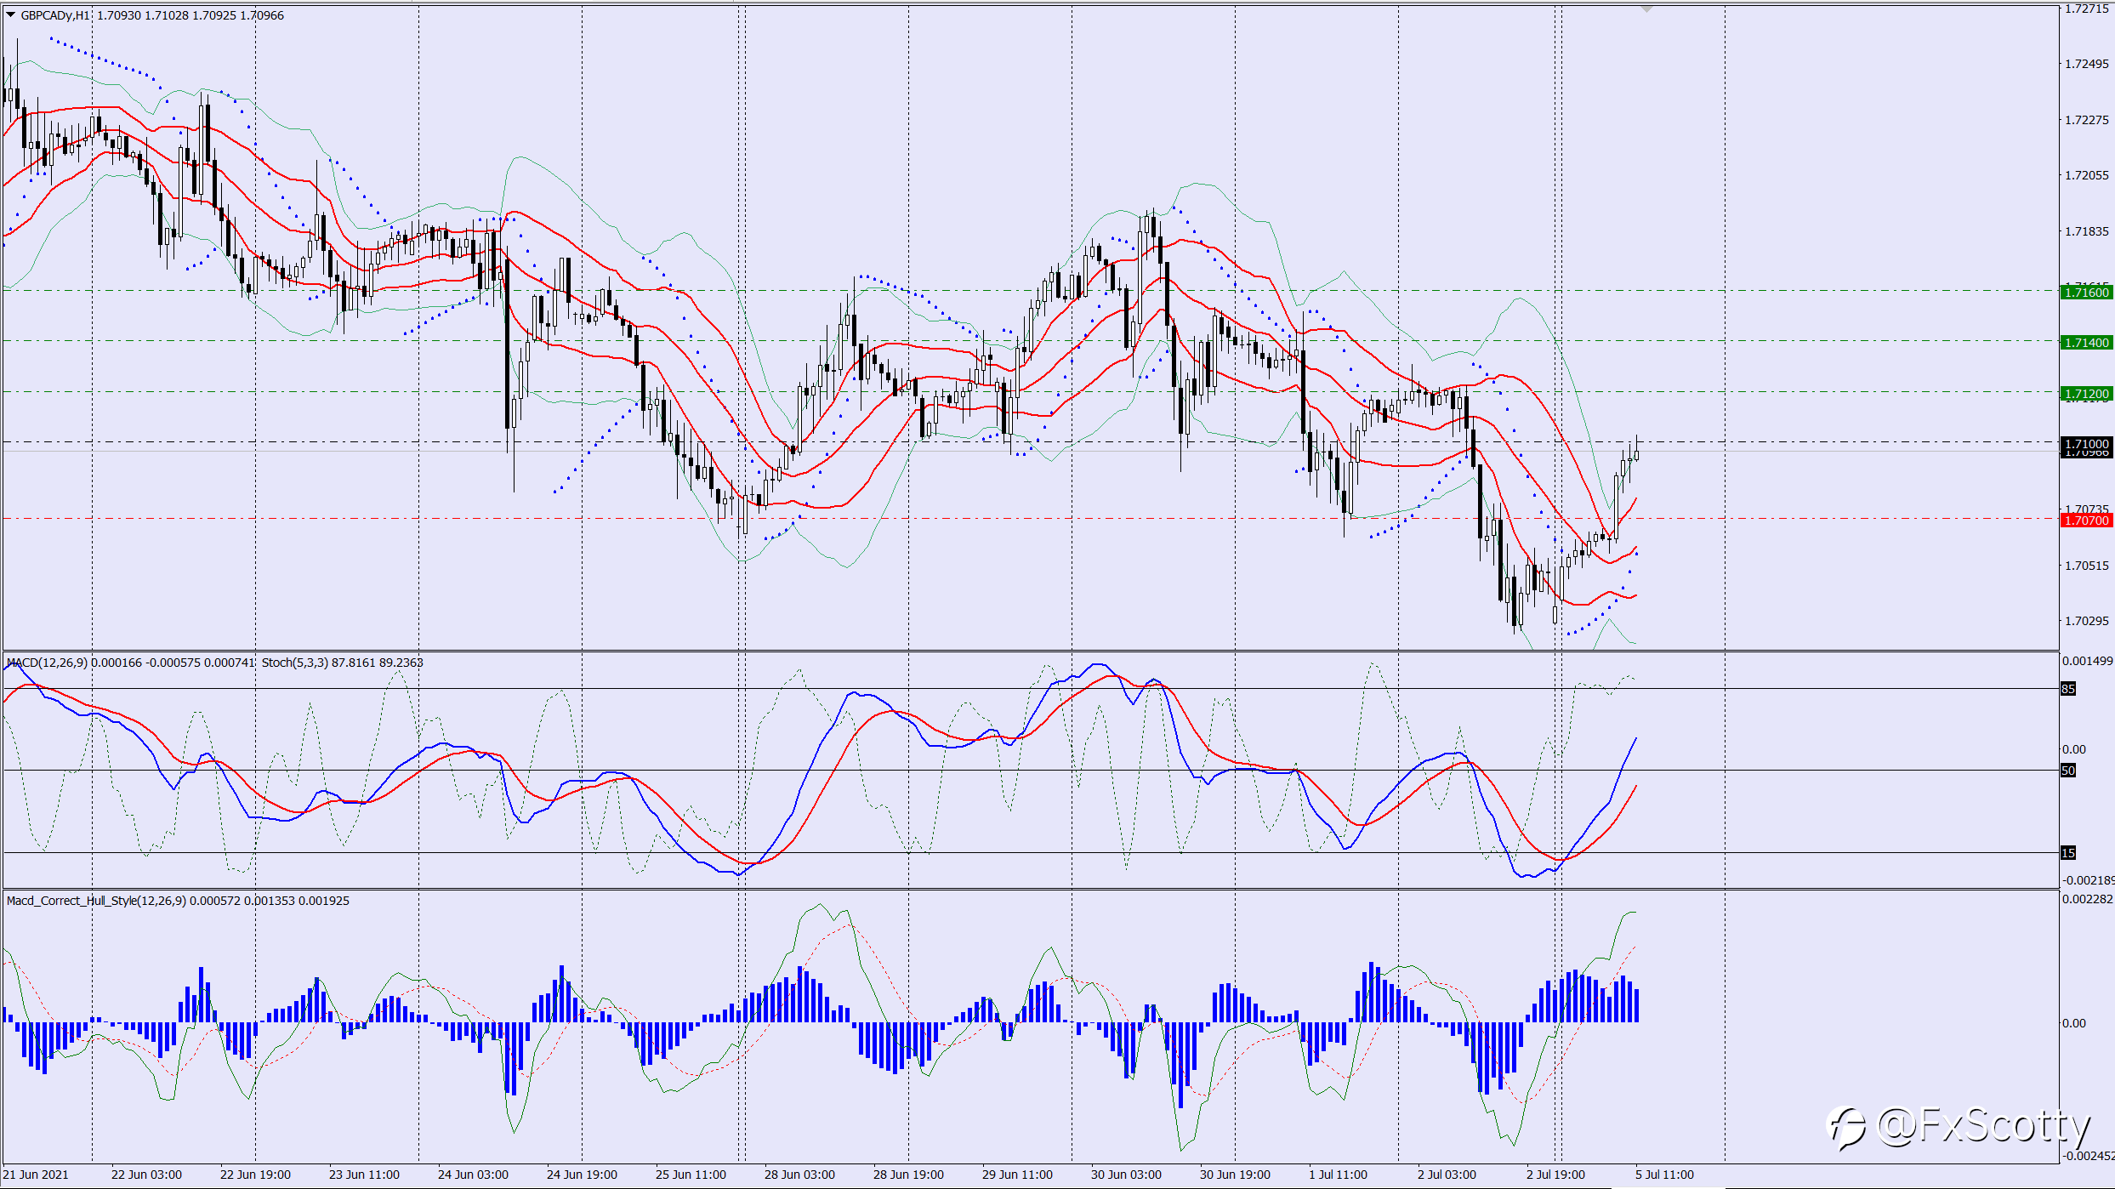
Task: Click the triangle icon beside GBPCADy,H1 title
Action: [10, 14]
